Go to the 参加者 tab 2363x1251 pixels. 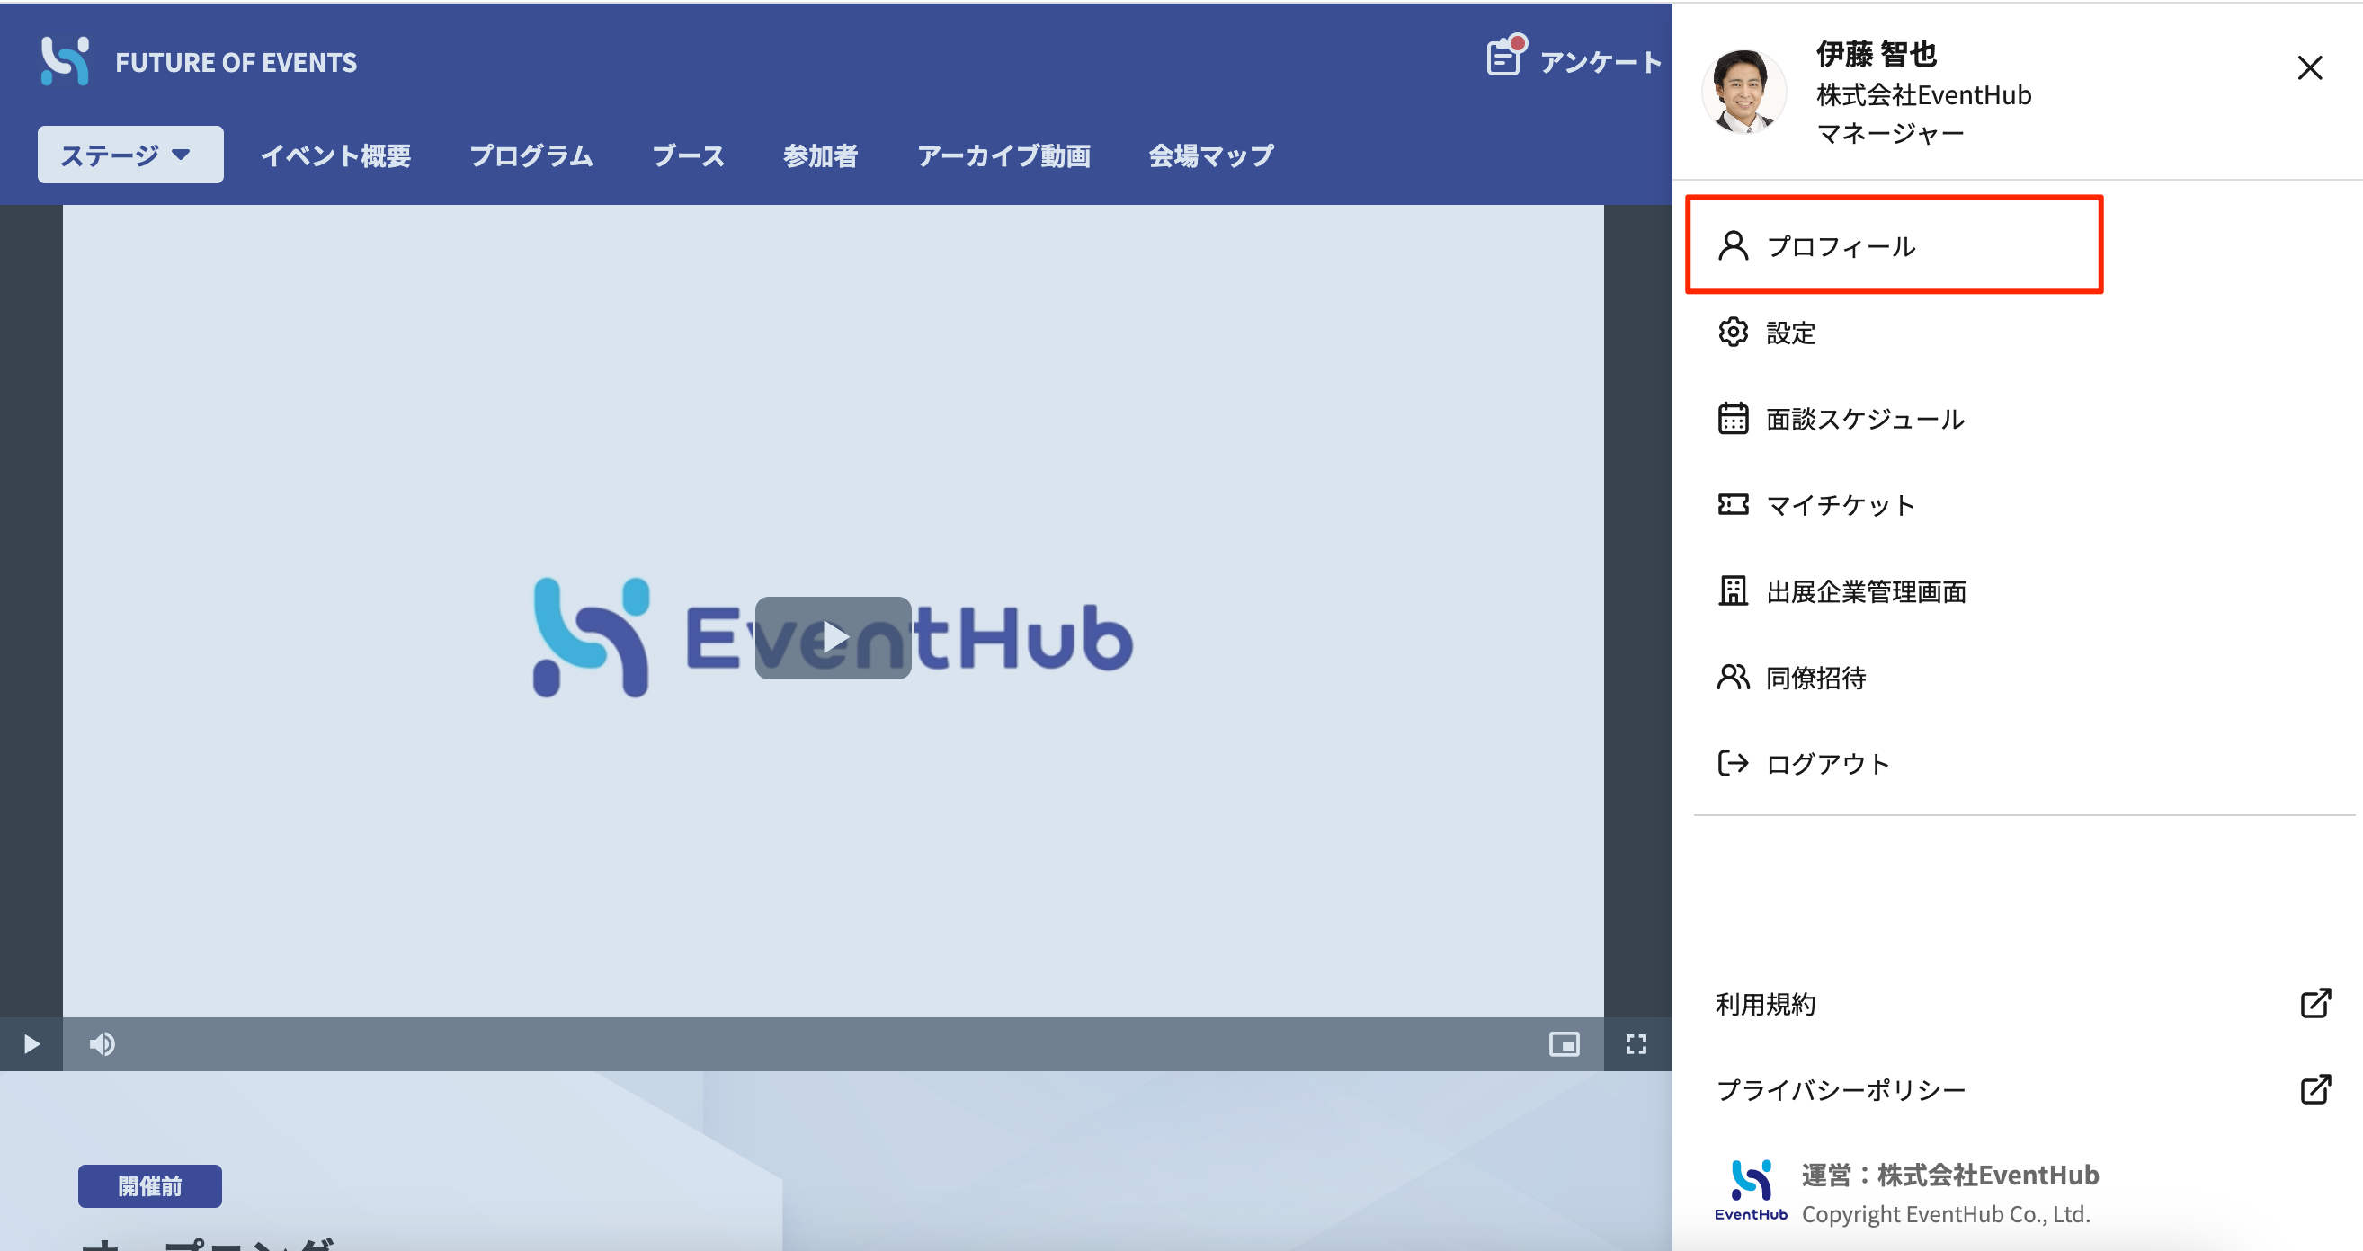click(x=820, y=155)
